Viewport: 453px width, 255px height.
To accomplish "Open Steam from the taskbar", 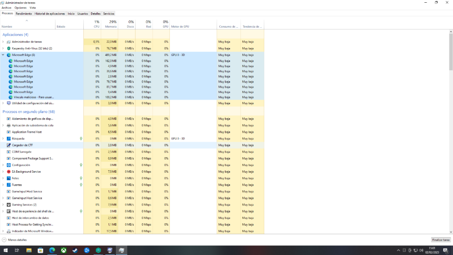I will tap(75, 250).
